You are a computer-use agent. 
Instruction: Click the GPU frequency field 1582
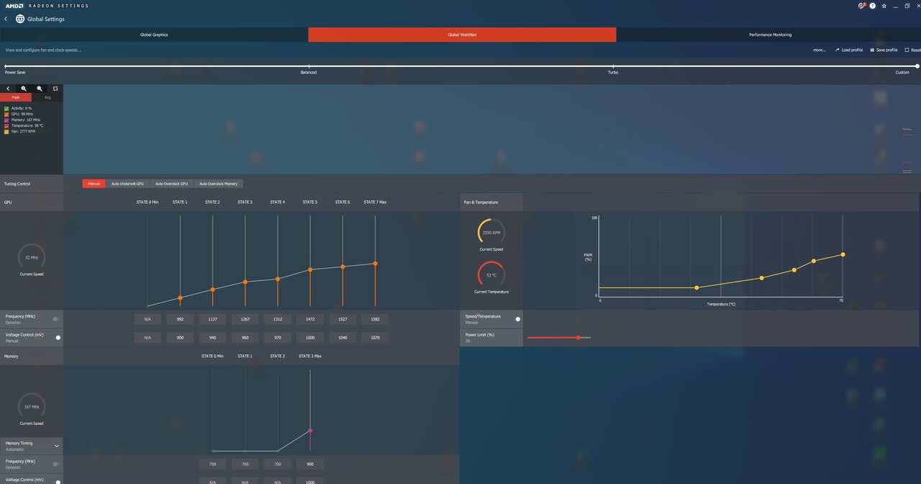[x=375, y=319]
